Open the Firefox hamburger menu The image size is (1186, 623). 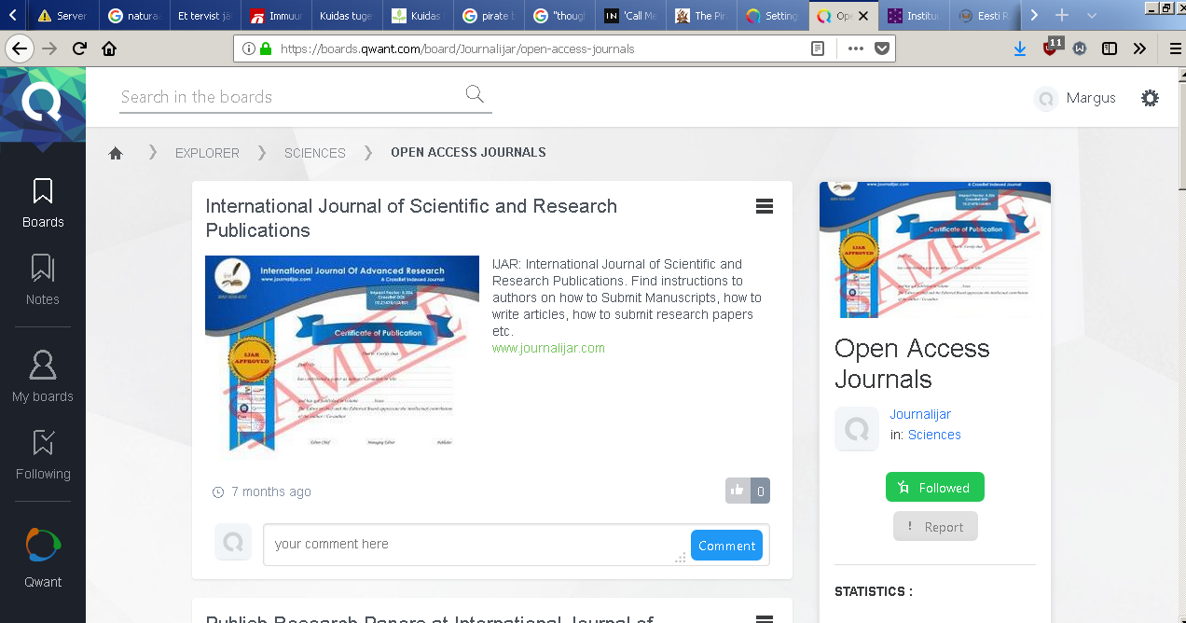1175,48
